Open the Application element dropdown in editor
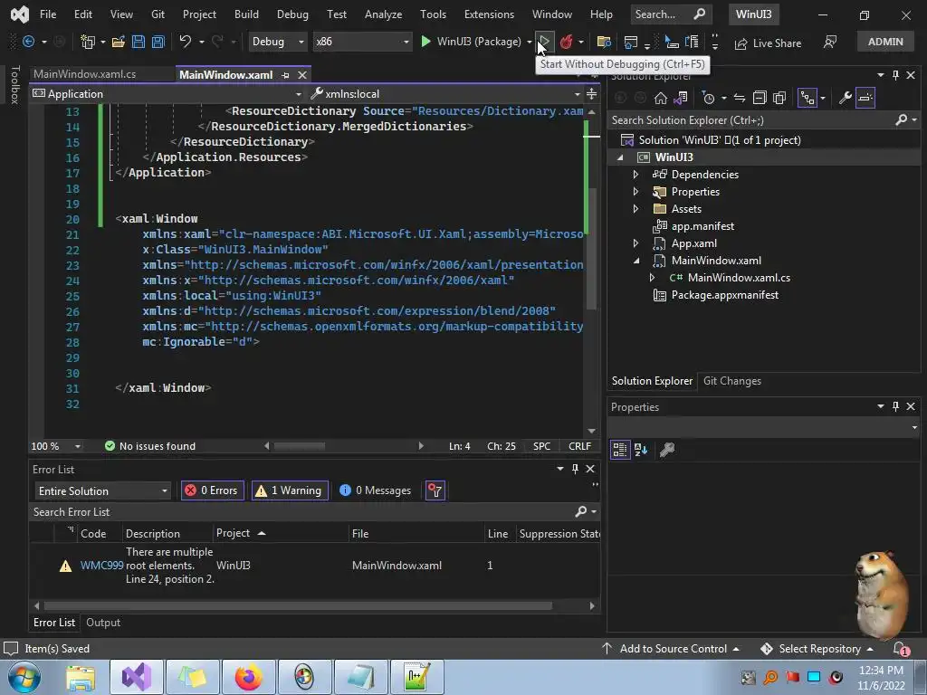927x695 pixels. click(167, 94)
